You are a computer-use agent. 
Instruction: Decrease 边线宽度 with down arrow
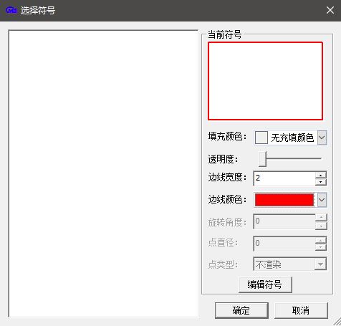pyautogui.click(x=321, y=182)
